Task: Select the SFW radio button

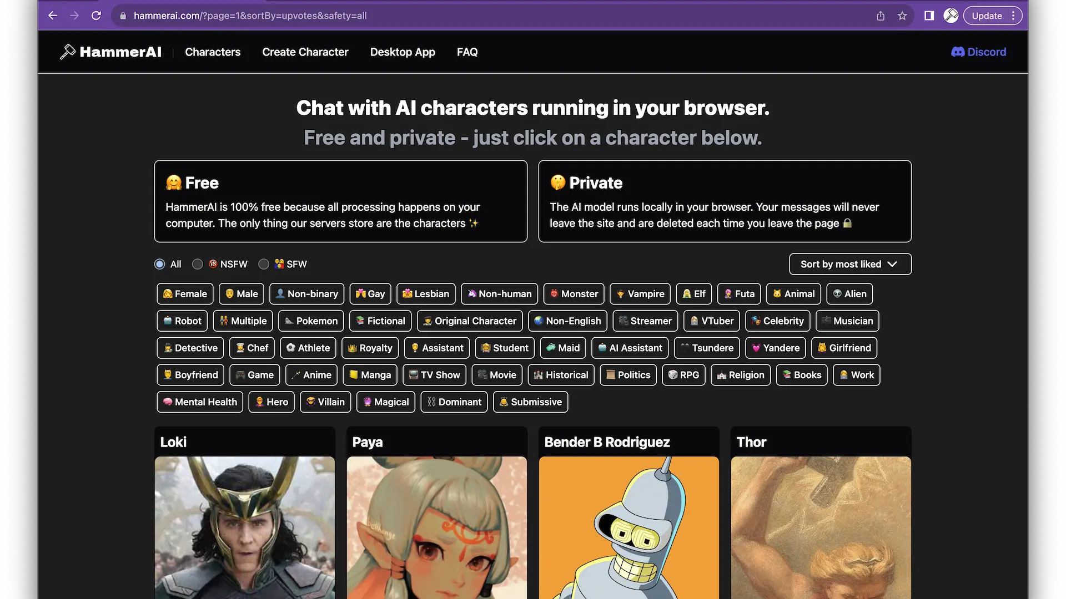Action: click(264, 264)
